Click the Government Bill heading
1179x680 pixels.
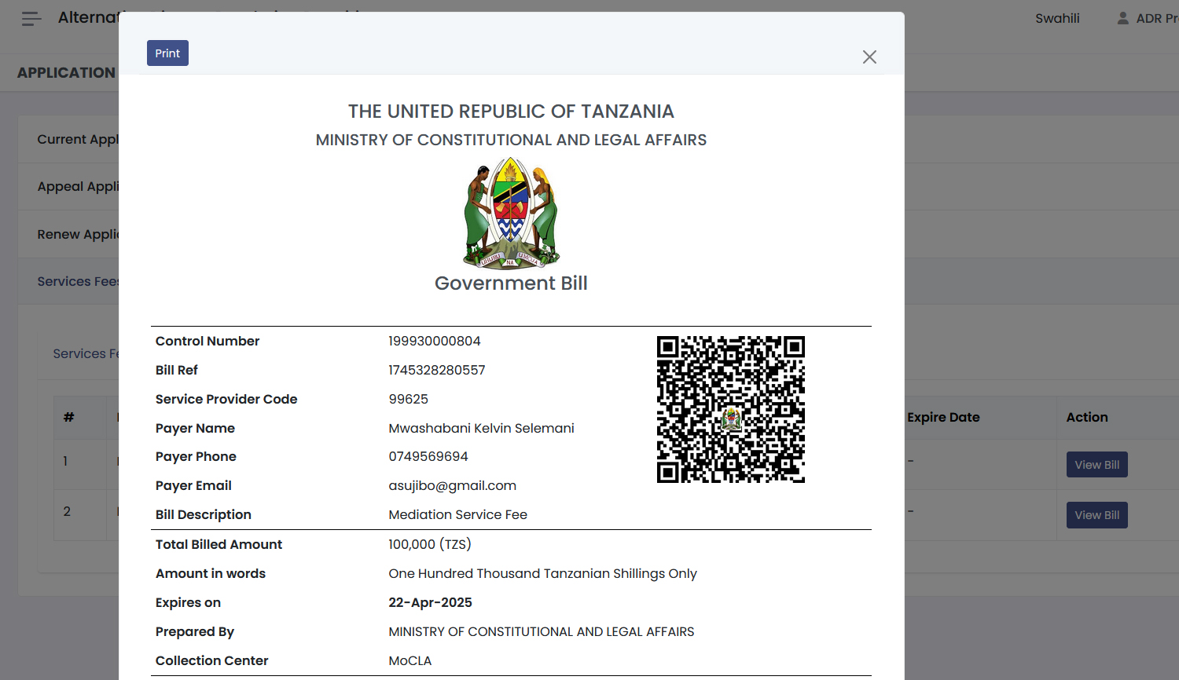(511, 283)
